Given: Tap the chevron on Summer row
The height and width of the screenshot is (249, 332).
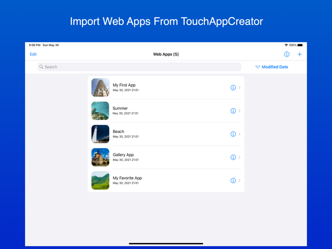Looking at the screenshot, I should tap(240, 111).
